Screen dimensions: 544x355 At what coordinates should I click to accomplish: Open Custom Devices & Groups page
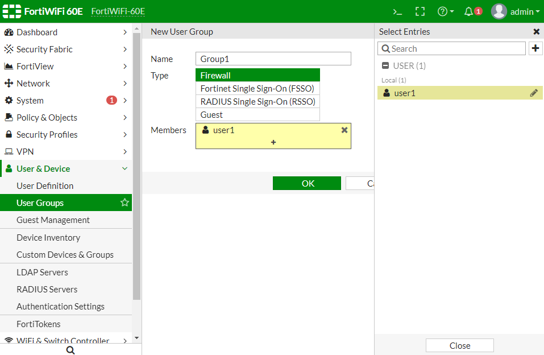coord(66,255)
